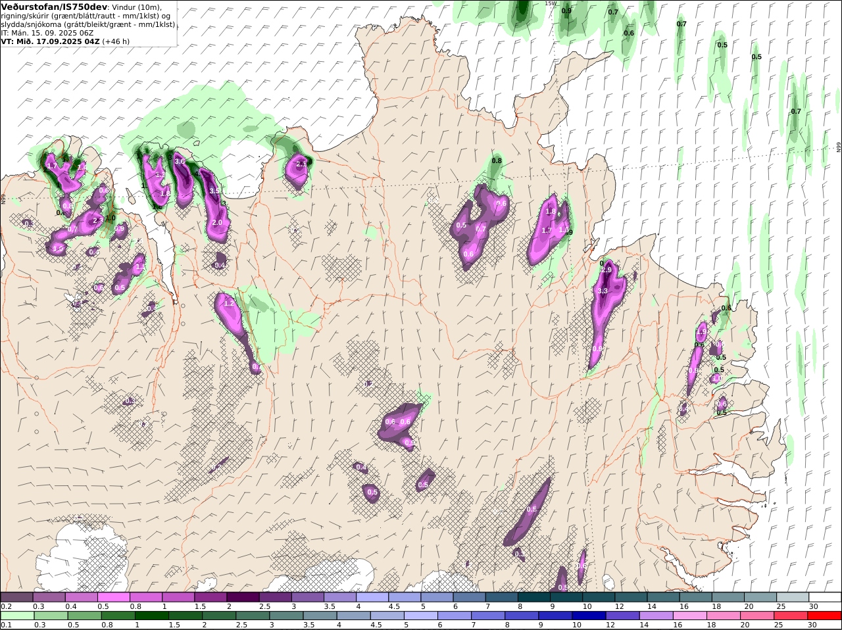The image size is (842, 630).
Task: Select the "30" label of the snow scale
Action: [x=813, y=606]
